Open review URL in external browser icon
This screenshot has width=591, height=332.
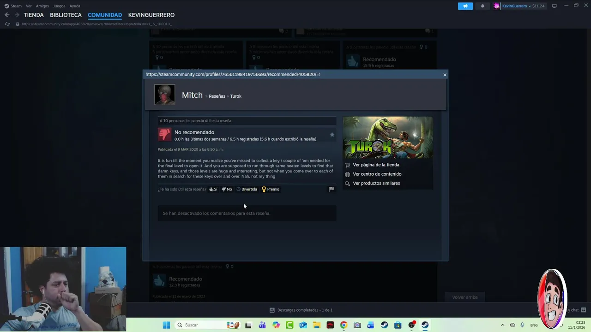pos(319,75)
